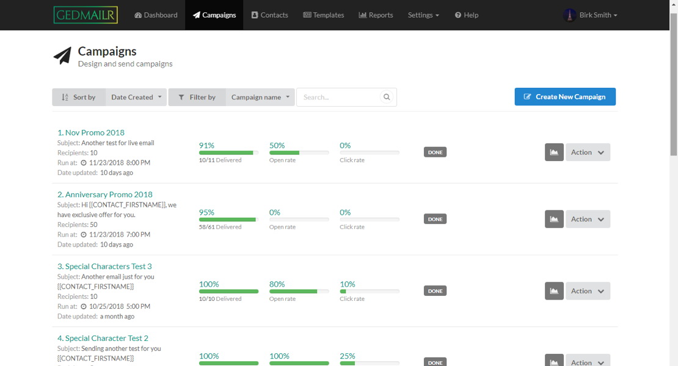
Task: Click into the campaign search field
Action: (338, 97)
